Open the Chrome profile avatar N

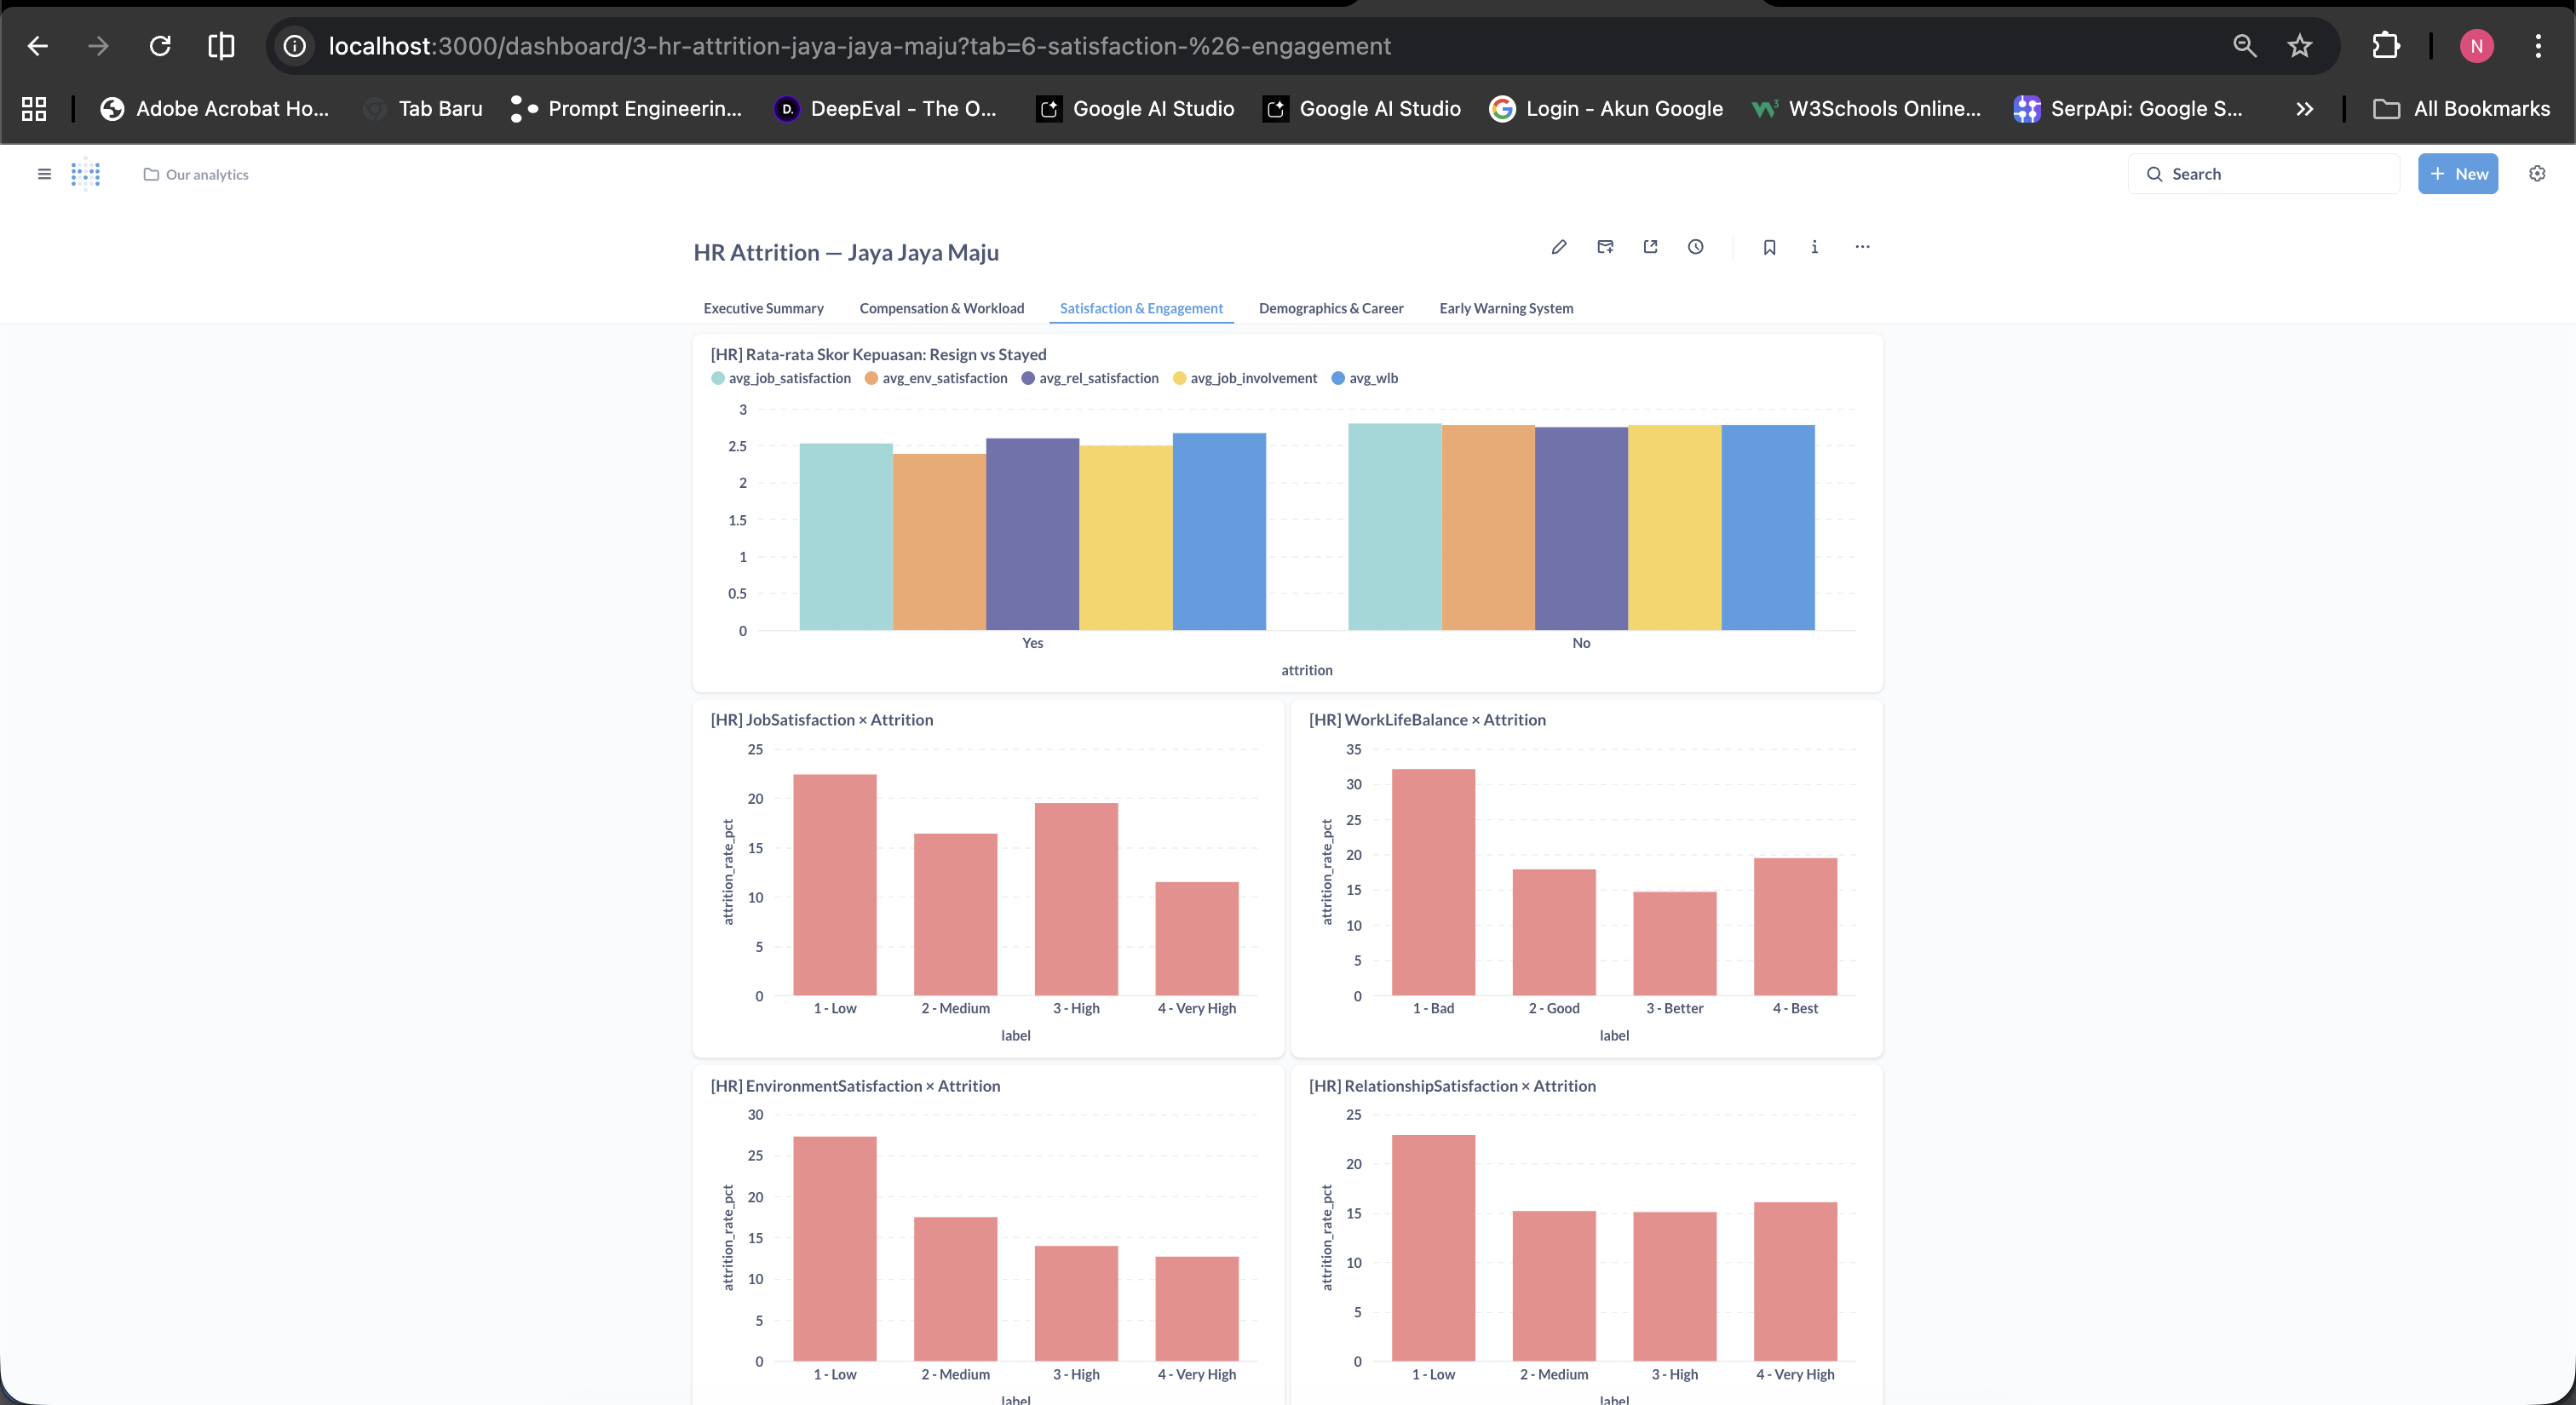[2477, 46]
